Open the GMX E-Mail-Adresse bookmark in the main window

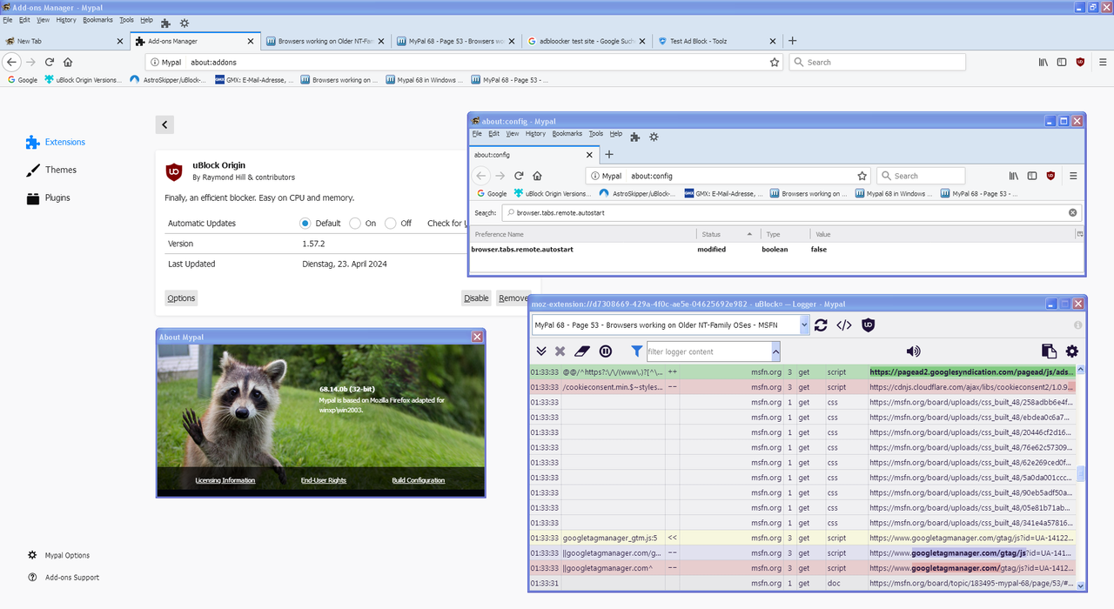255,80
